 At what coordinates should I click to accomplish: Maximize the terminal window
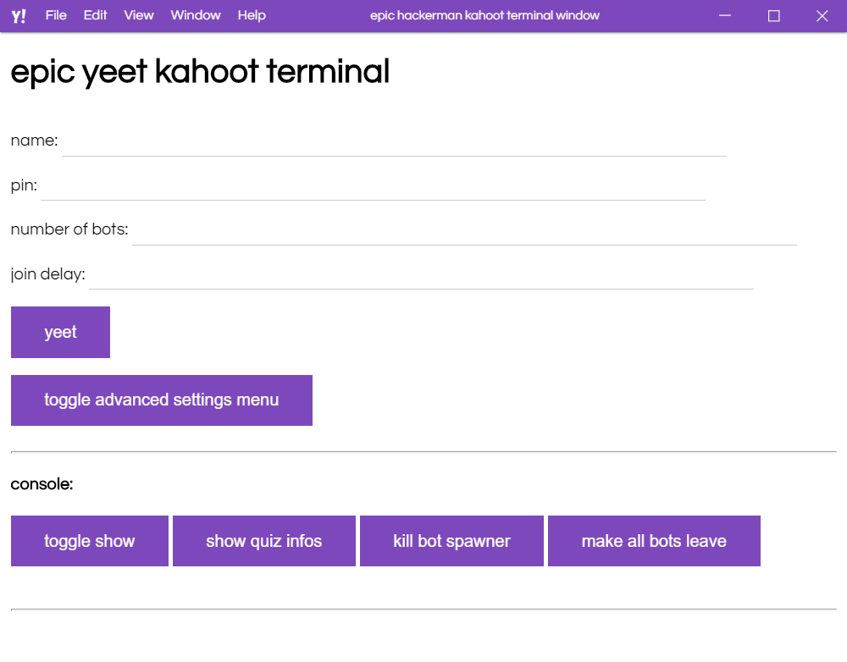[773, 15]
